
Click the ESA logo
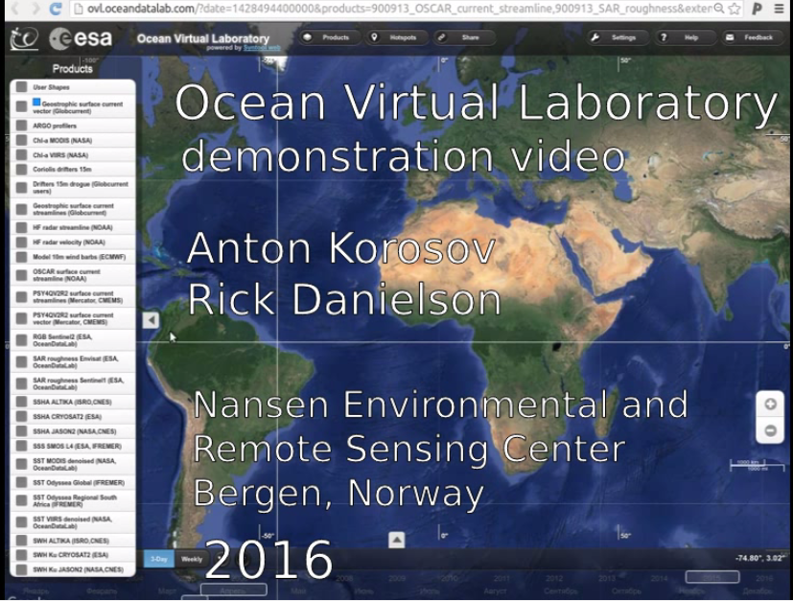coord(81,39)
